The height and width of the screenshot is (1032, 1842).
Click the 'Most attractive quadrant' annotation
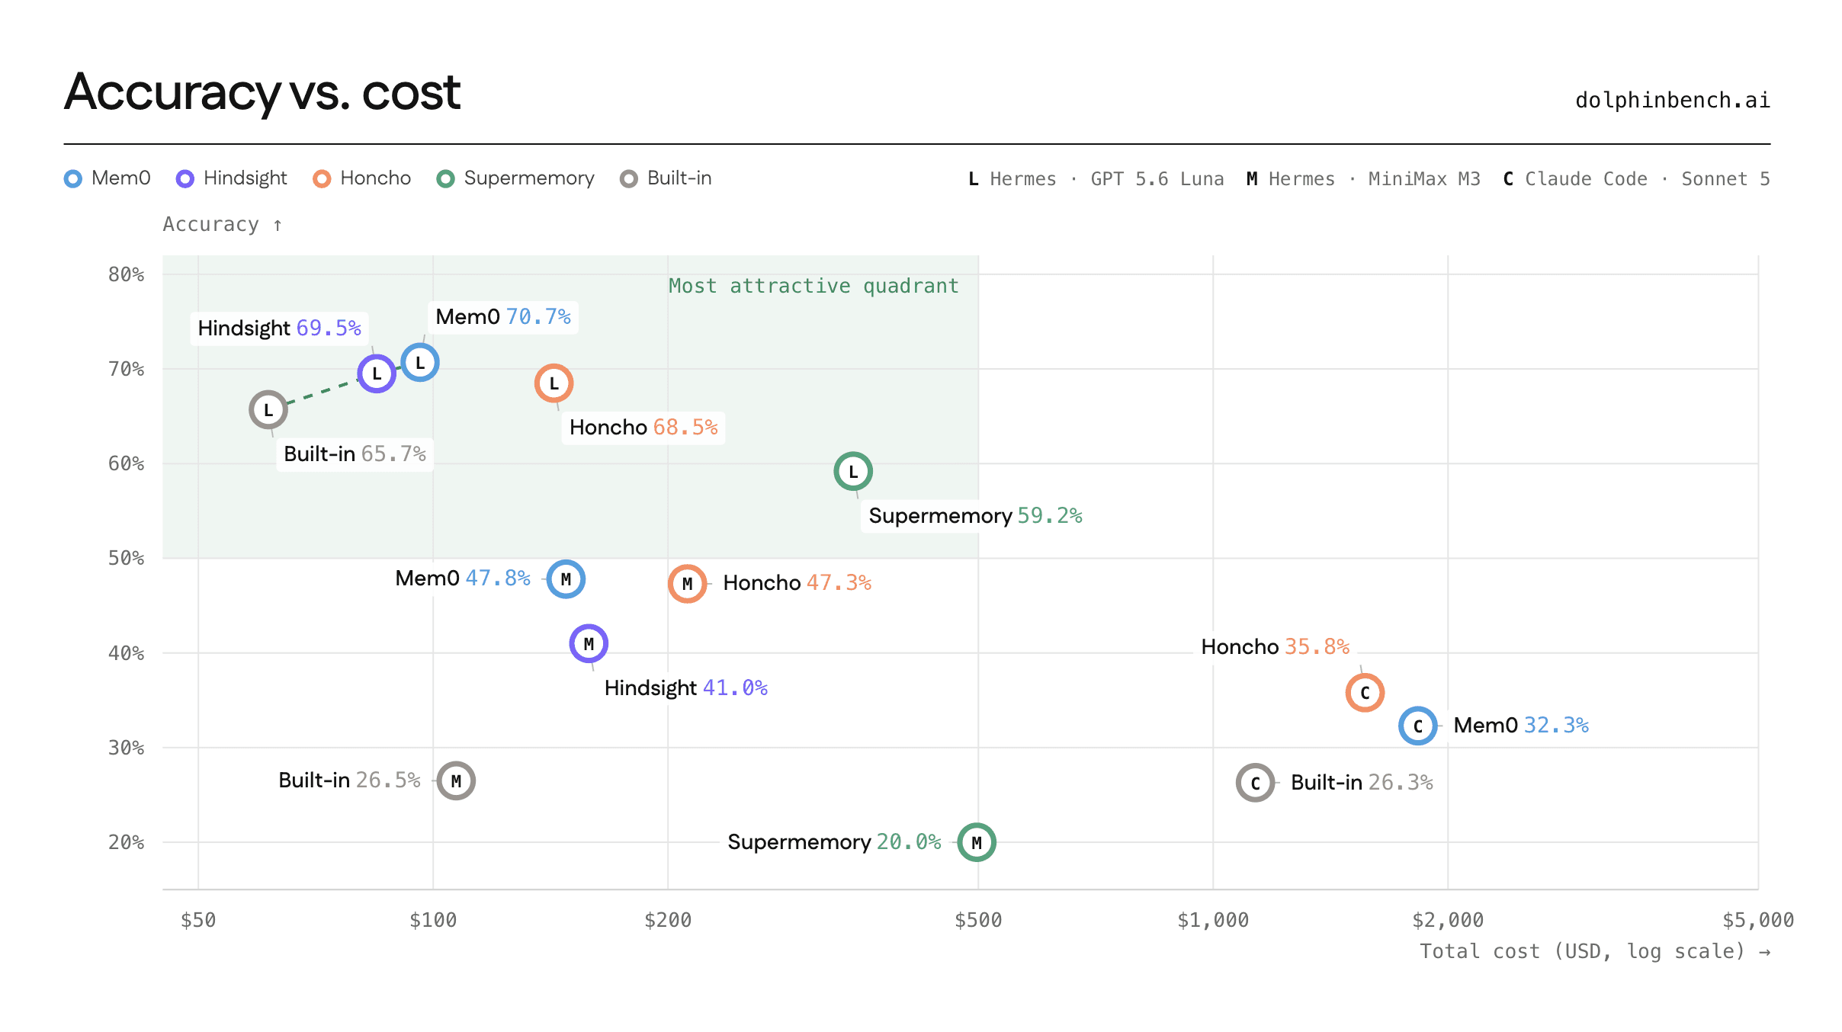(813, 286)
